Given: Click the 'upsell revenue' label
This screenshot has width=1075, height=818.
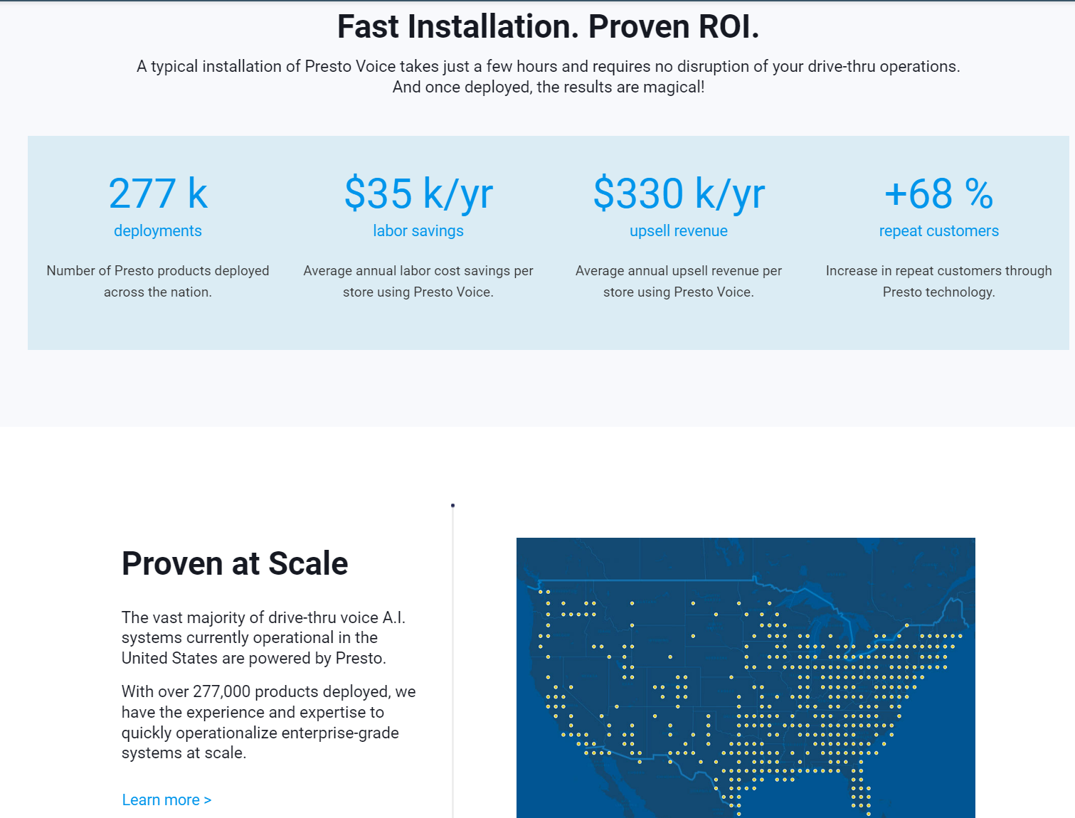Looking at the screenshot, I should (x=679, y=231).
